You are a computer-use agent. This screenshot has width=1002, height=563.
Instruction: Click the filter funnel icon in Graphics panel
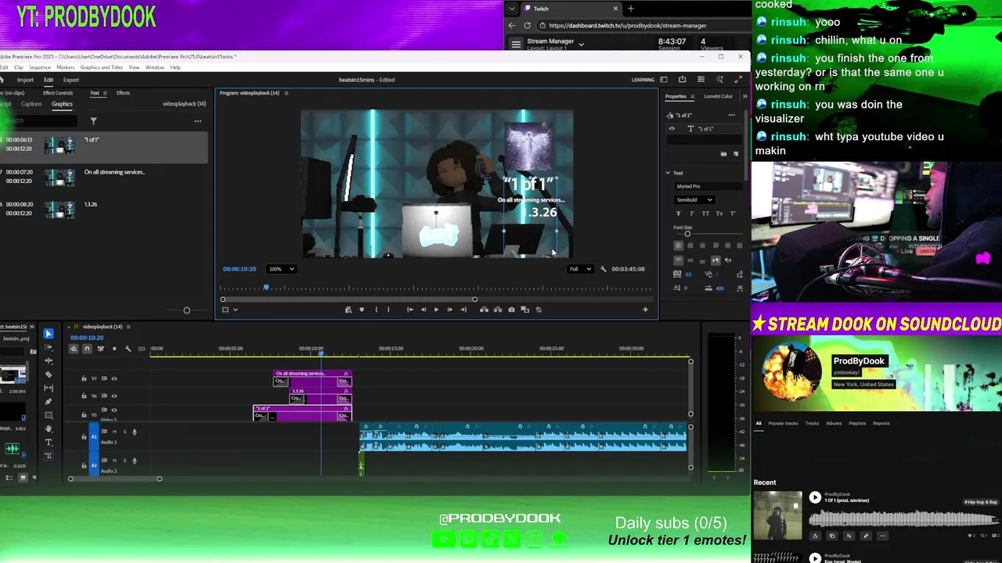point(93,121)
